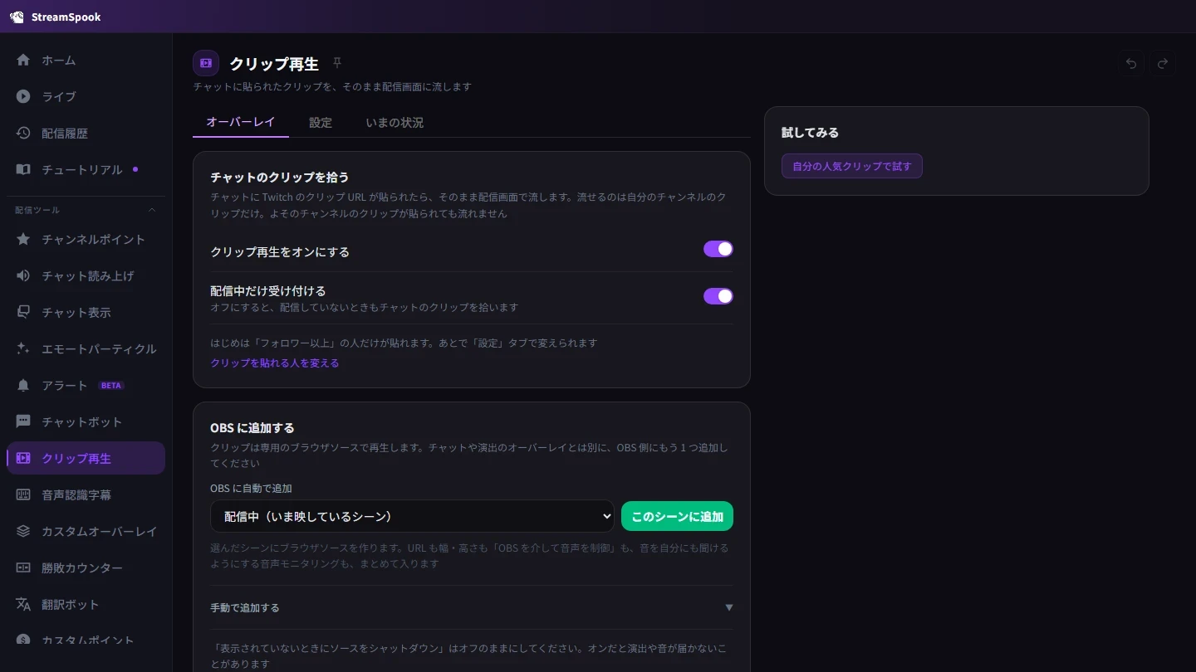Open the 翻訳ボット sidebar entry
Viewport: 1196px width, 672px height.
[86, 604]
